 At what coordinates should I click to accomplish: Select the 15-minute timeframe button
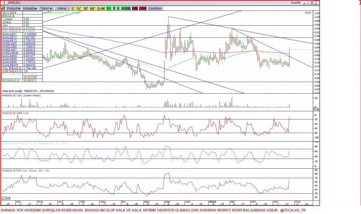pos(78,8)
